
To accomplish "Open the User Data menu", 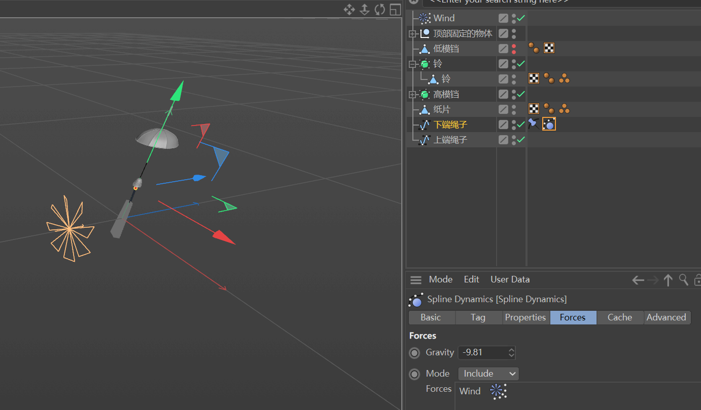I will coord(510,279).
